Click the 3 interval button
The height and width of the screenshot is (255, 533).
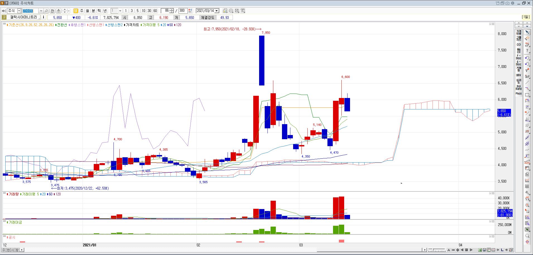point(132,11)
